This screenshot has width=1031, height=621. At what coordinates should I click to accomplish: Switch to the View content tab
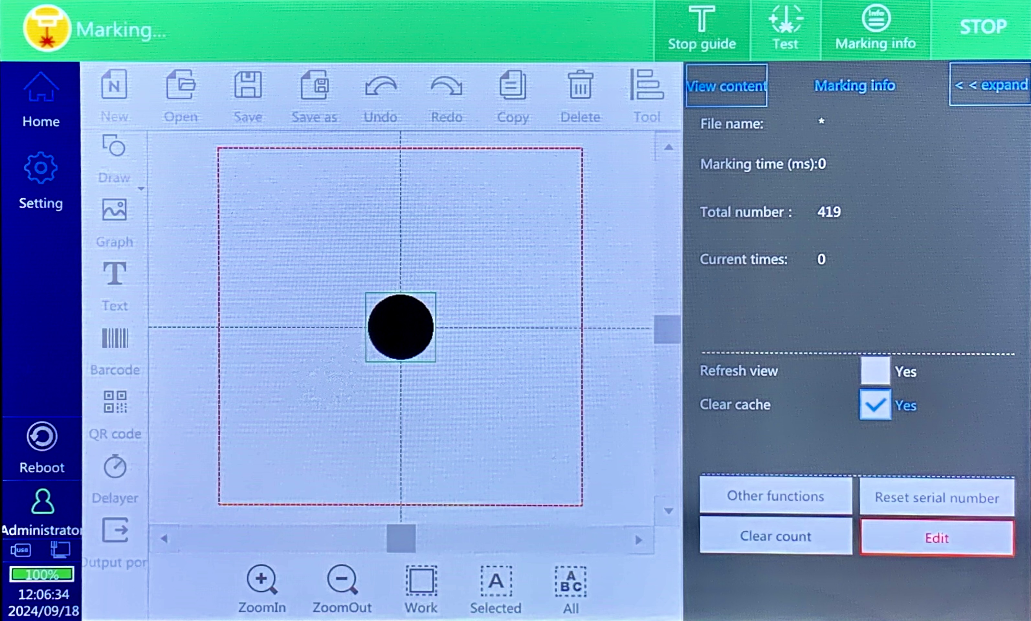(726, 86)
